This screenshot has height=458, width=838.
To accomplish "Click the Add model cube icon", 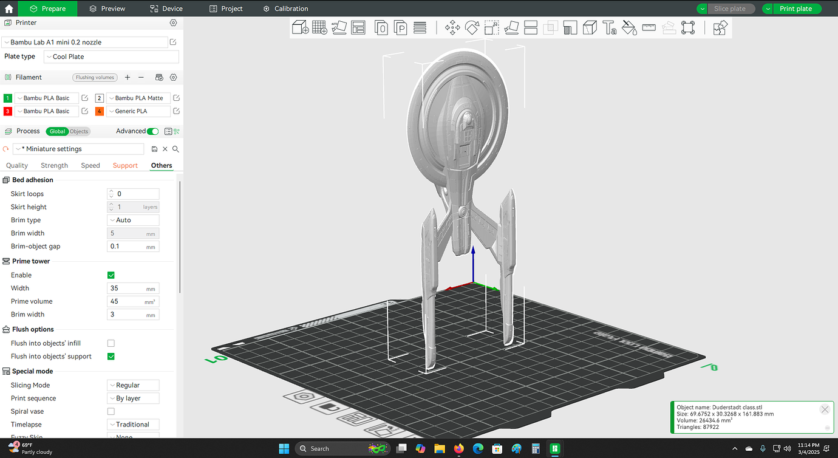I will pos(301,27).
